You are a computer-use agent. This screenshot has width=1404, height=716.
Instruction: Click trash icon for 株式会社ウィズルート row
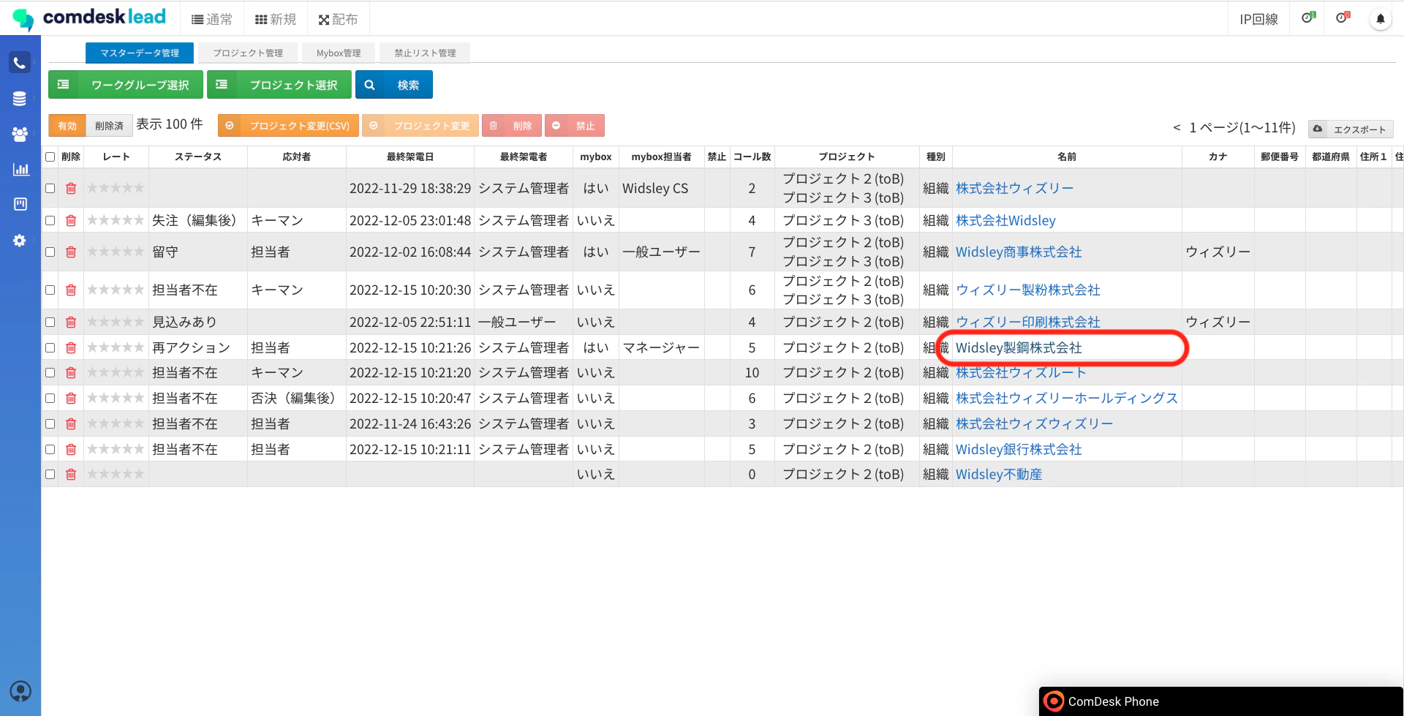coord(71,373)
